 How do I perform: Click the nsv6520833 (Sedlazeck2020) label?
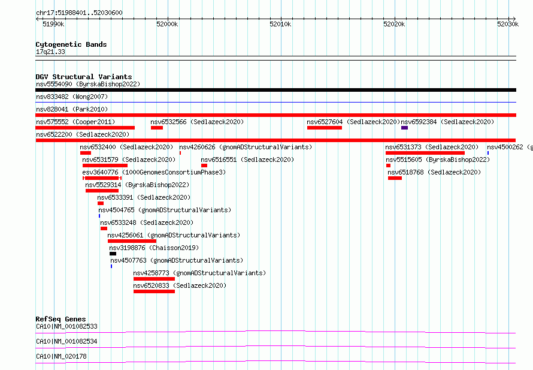pos(180,285)
